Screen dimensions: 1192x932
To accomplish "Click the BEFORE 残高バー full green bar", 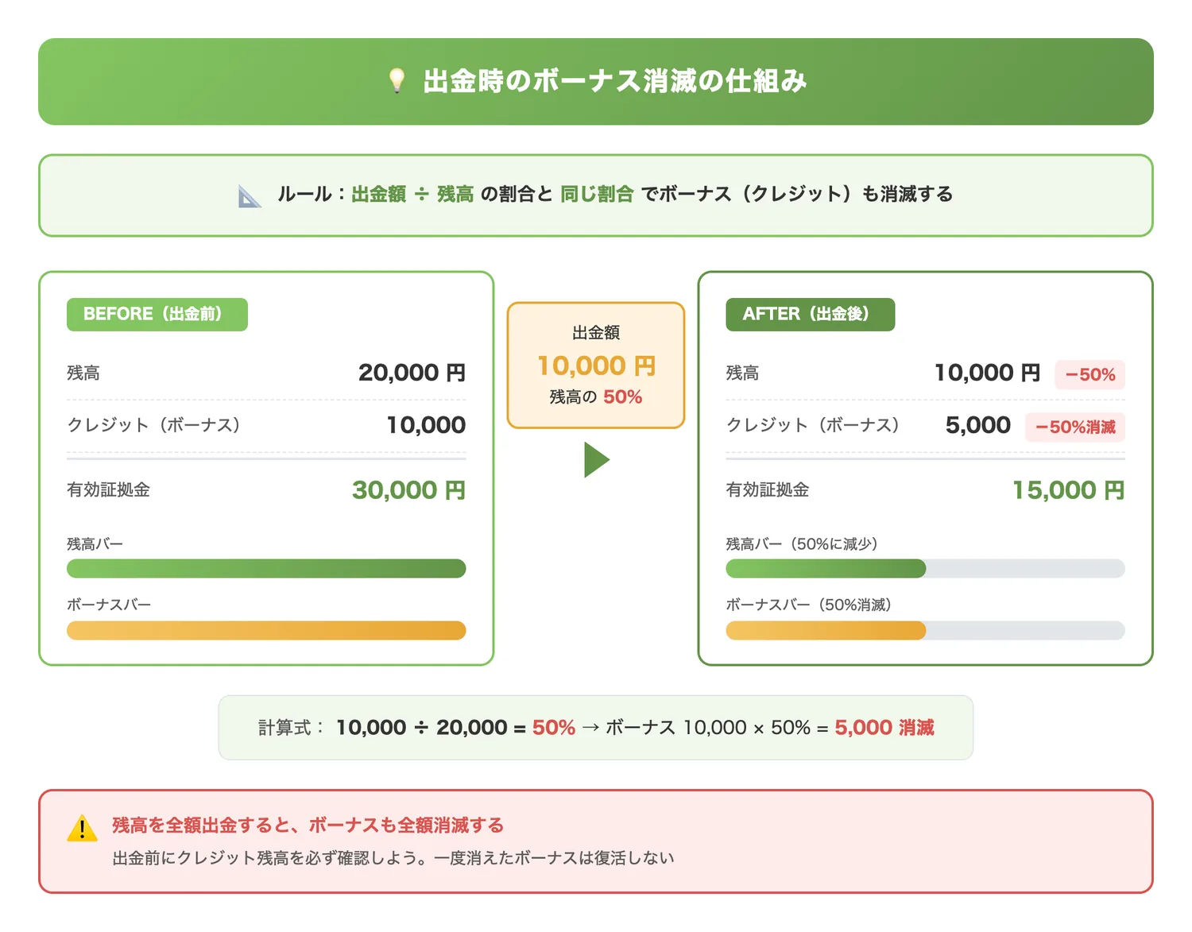I will pyautogui.click(x=266, y=568).
